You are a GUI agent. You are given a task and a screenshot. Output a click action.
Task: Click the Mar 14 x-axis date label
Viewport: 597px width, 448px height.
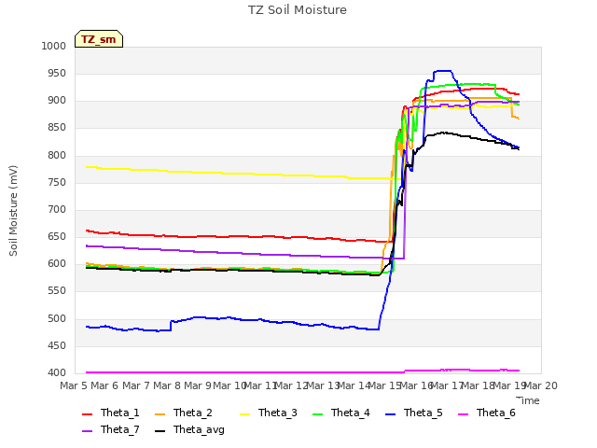point(354,385)
